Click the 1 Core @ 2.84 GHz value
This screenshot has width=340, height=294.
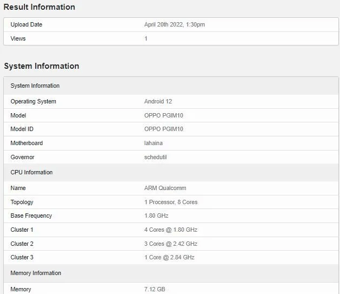click(x=169, y=257)
